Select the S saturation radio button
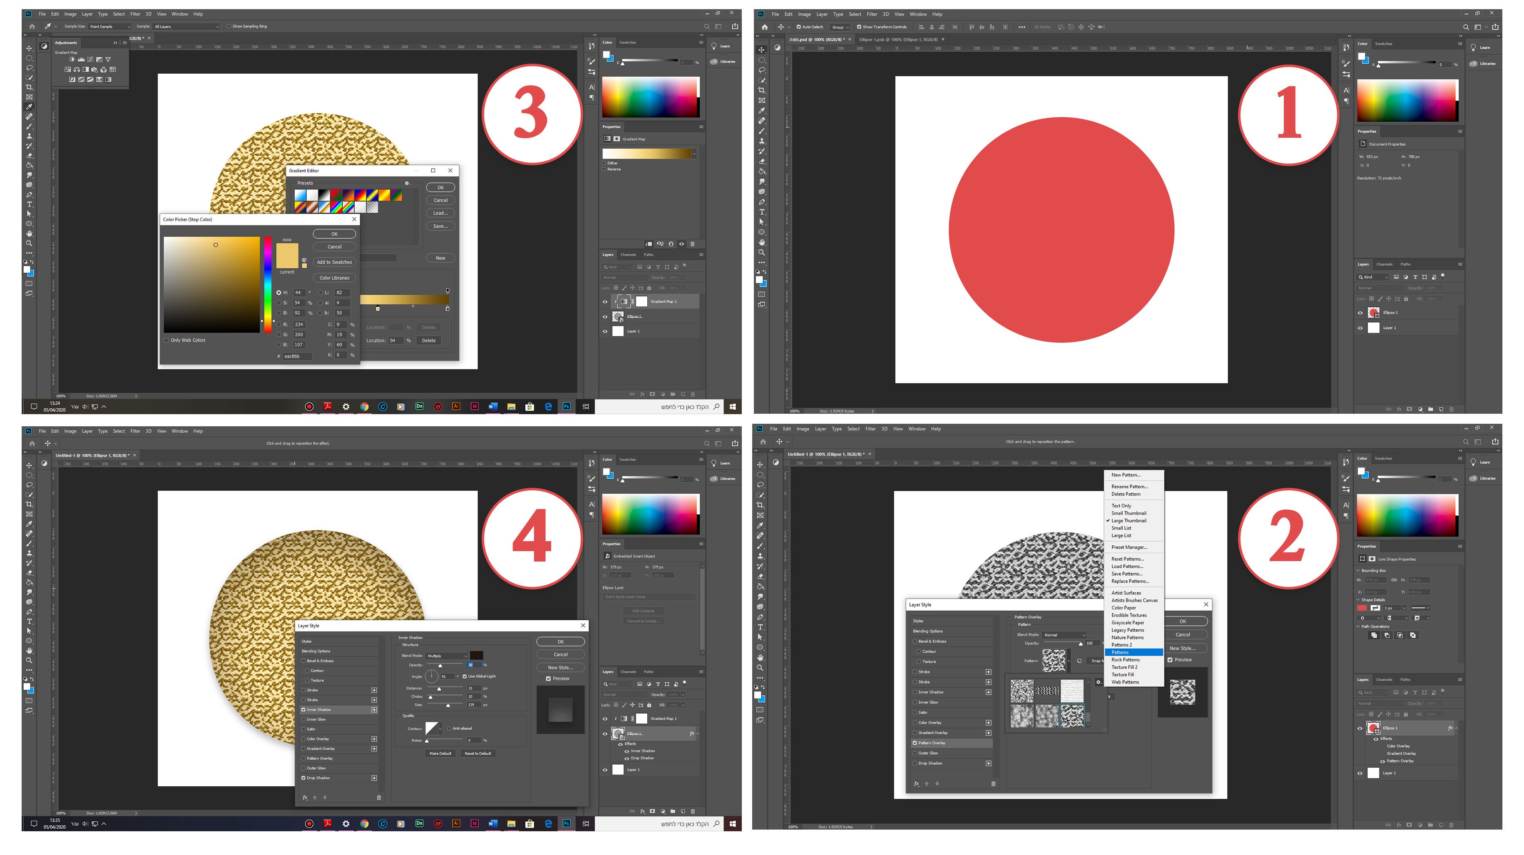Viewport: 1524px width, 855px height. pyautogui.click(x=278, y=302)
